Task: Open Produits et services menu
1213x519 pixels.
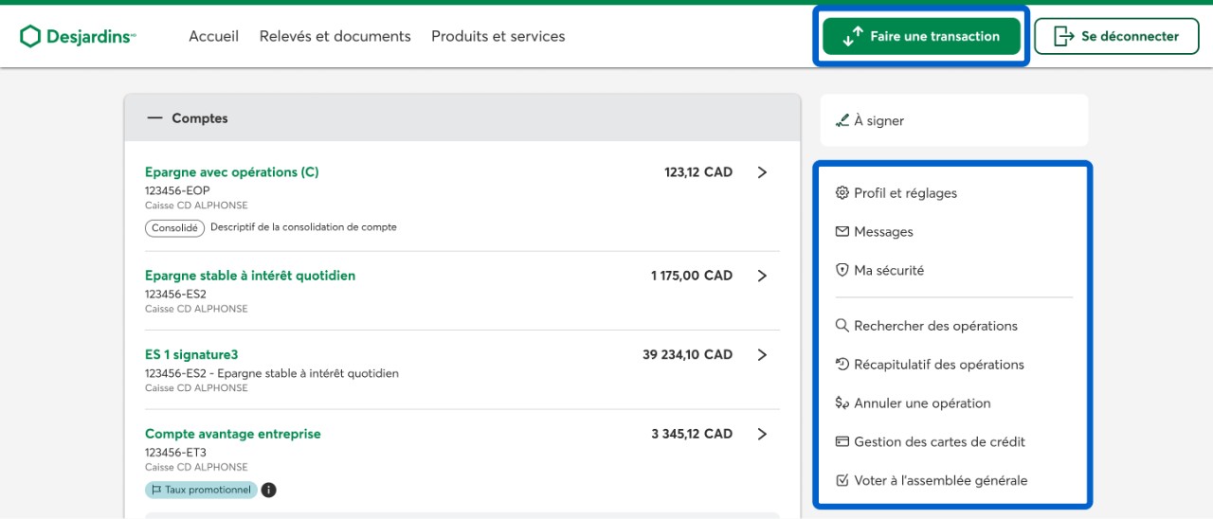Action: tap(498, 36)
